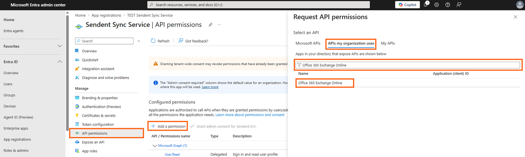Switch to the My APIs tab
This screenshot has width=525, height=157.
[x=388, y=43]
